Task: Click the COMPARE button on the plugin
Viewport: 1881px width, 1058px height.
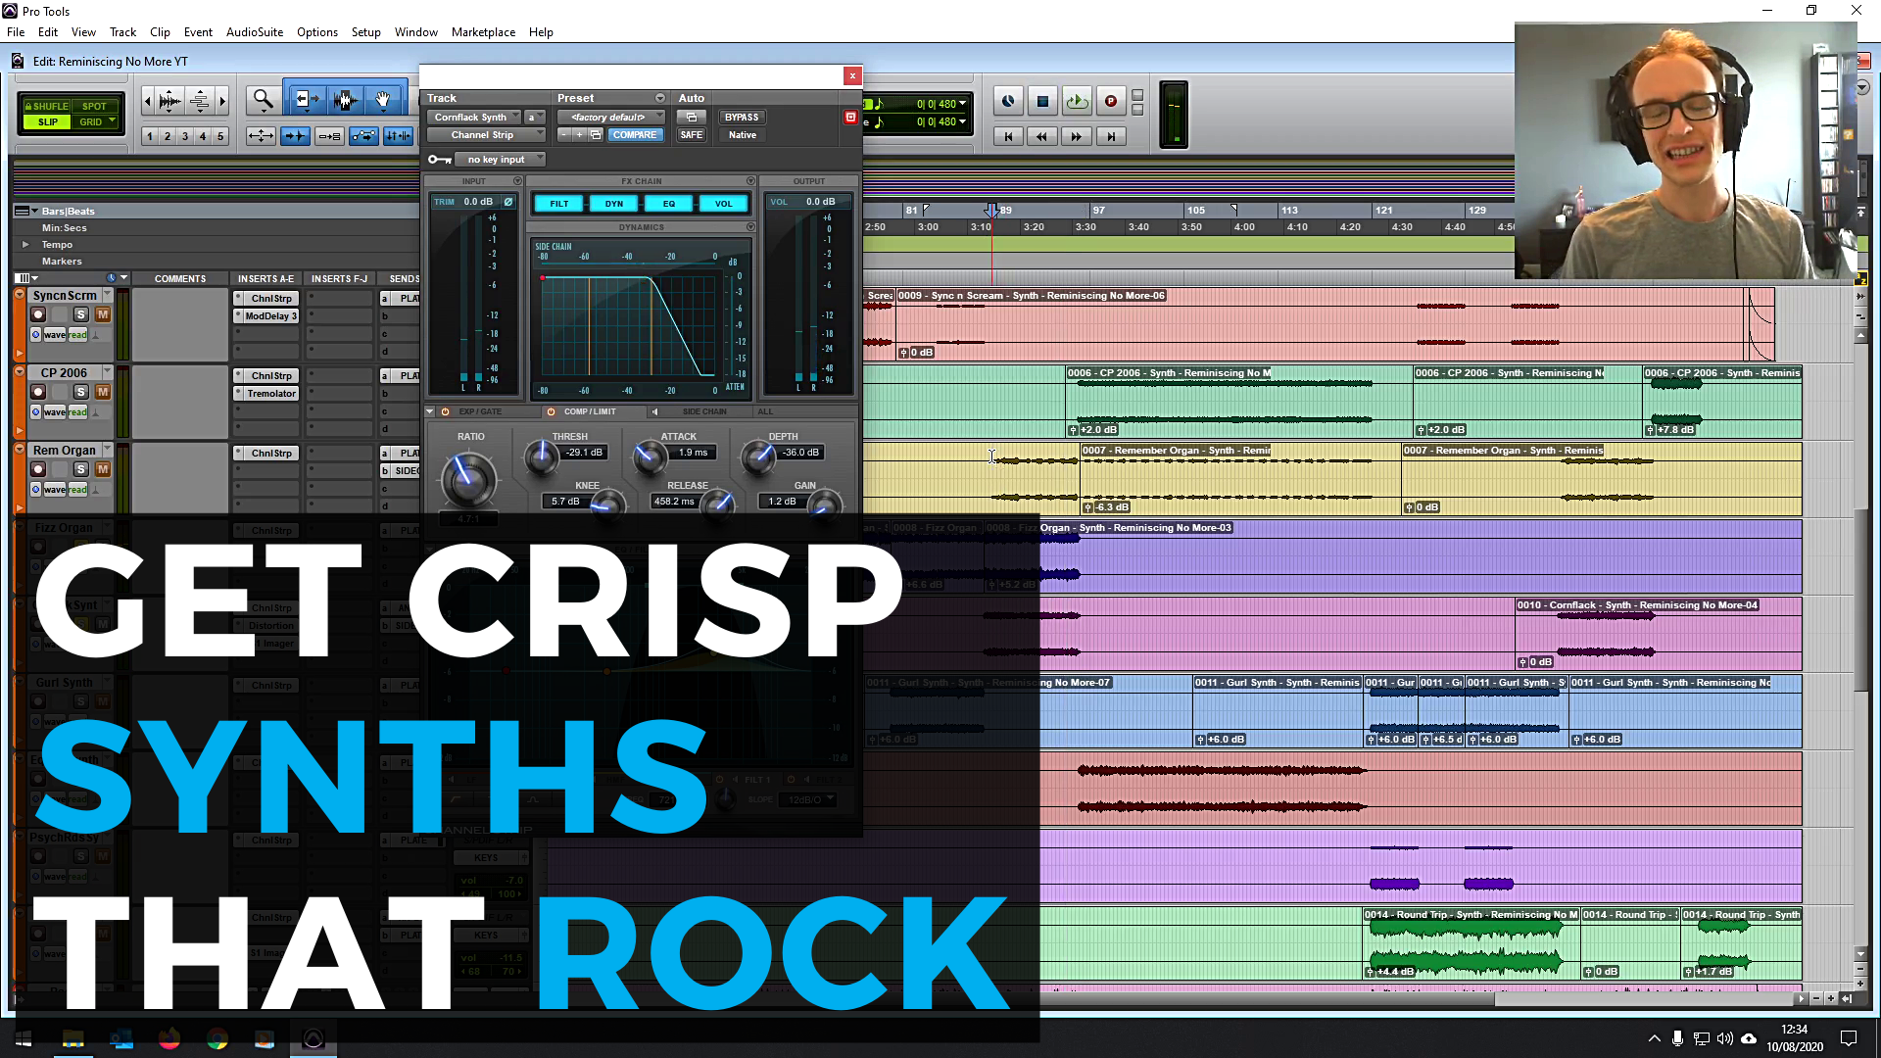Action: [636, 134]
